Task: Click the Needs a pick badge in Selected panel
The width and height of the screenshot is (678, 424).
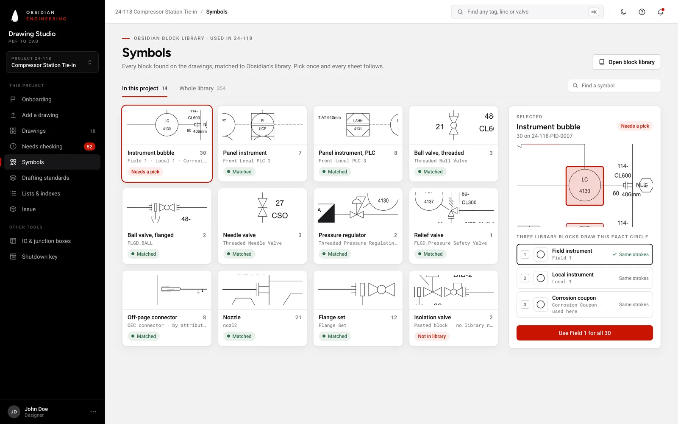Action: tap(635, 126)
